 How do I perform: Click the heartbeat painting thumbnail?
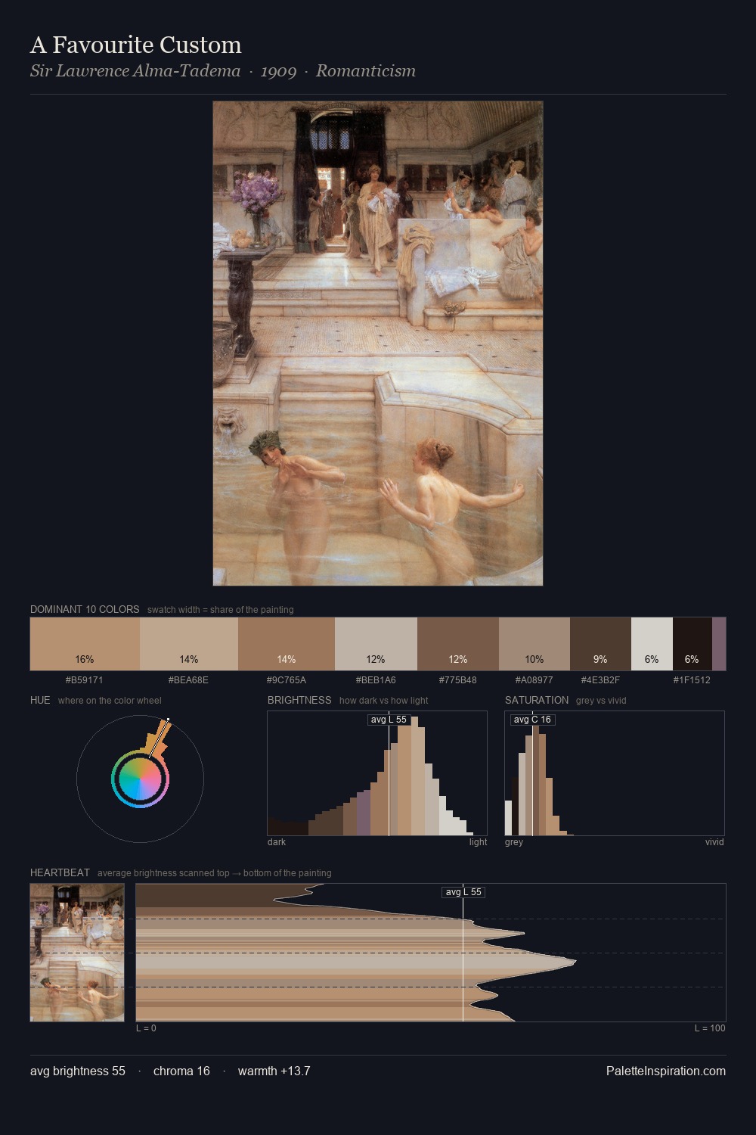77,953
